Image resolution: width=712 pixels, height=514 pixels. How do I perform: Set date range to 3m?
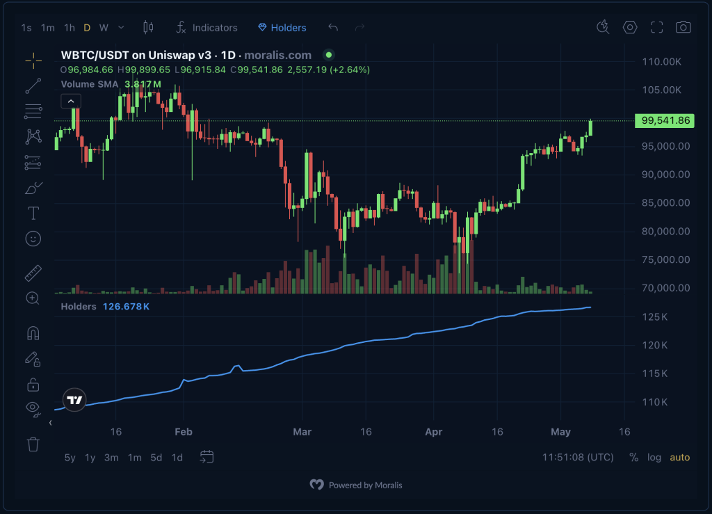click(x=111, y=457)
